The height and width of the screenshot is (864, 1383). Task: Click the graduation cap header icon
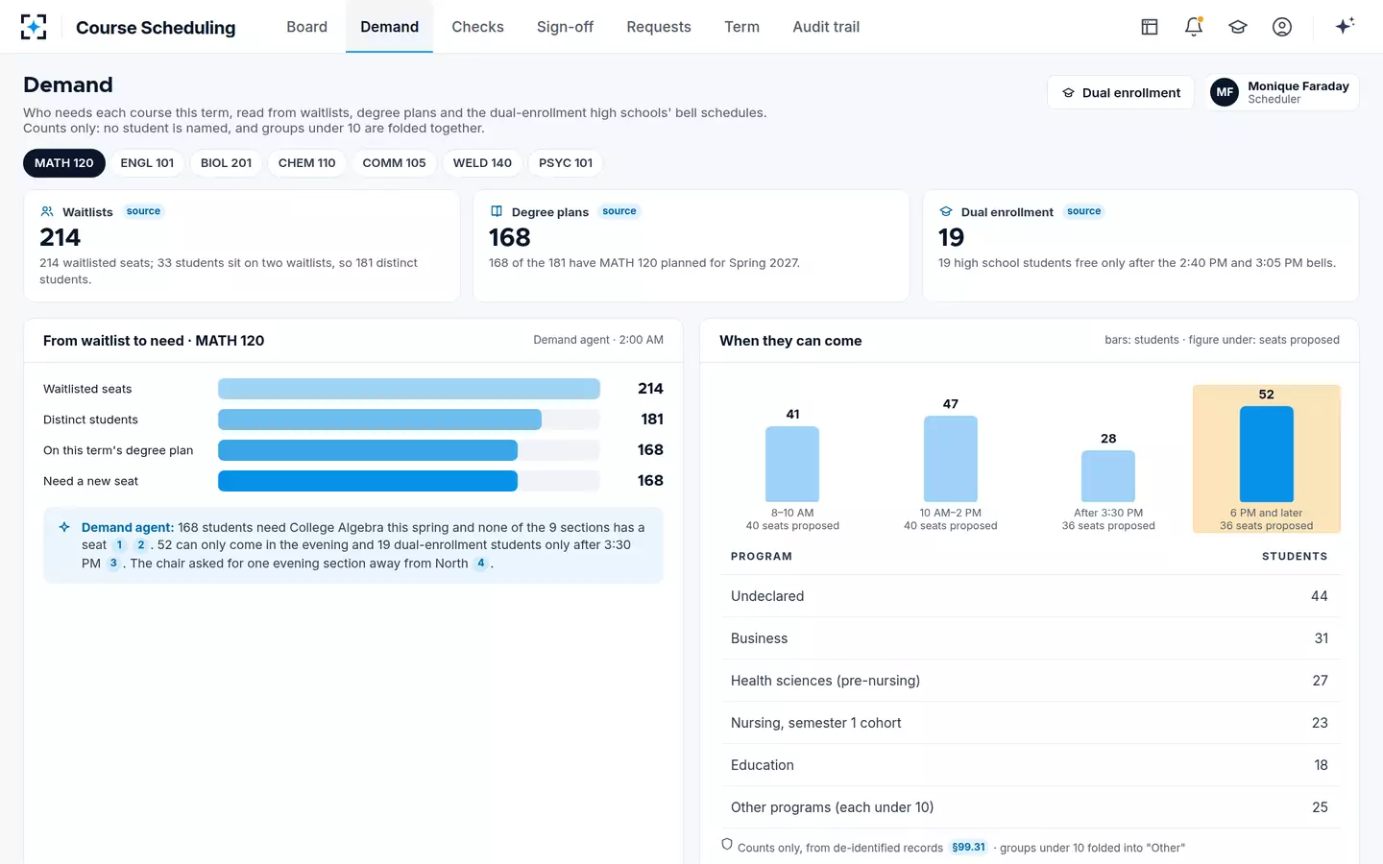(1238, 27)
